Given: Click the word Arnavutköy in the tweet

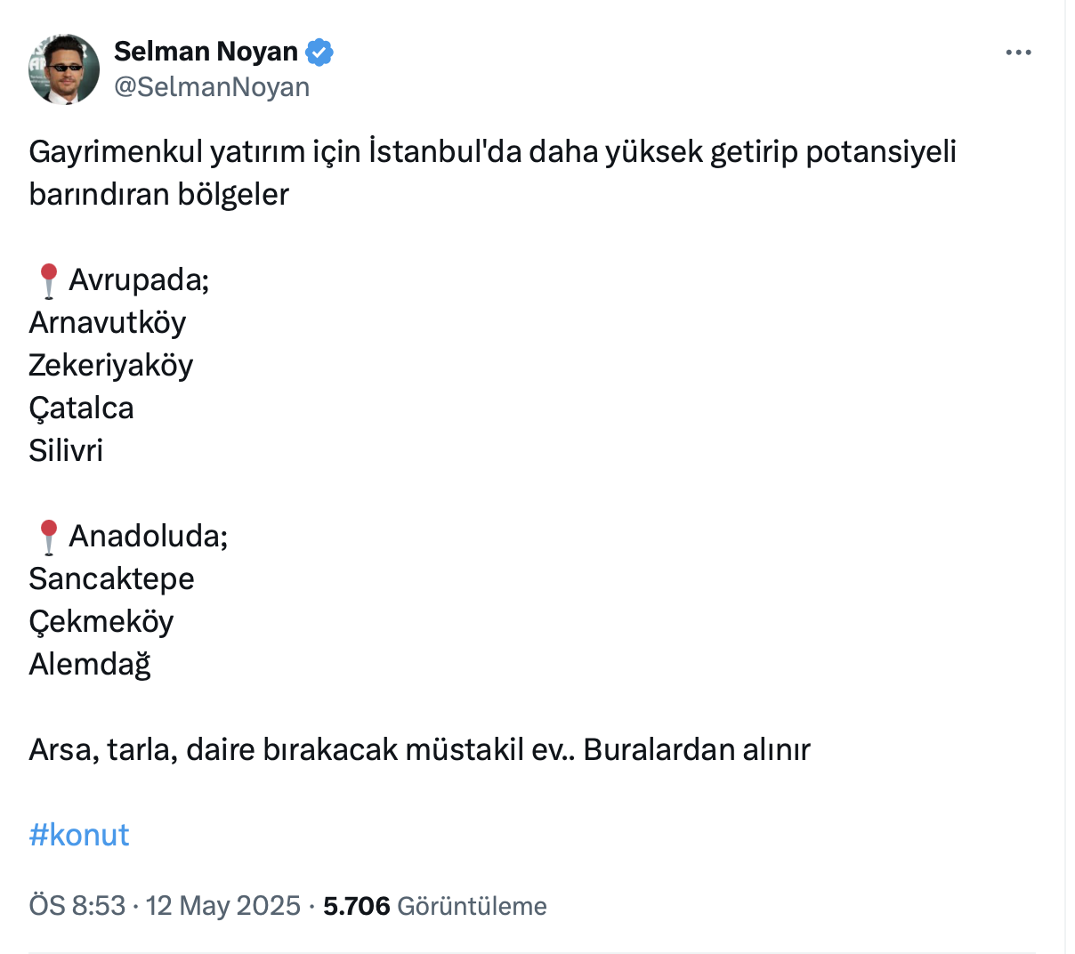Looking at the screenshot, I should click(107, 322).
